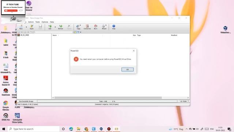Image resolution: width=234 pixels, height=132 pixels.
Task: Sort by the Size column header
Action: click(134, 35)
